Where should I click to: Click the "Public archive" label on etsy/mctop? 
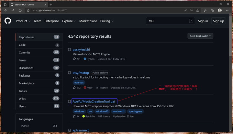100,72
